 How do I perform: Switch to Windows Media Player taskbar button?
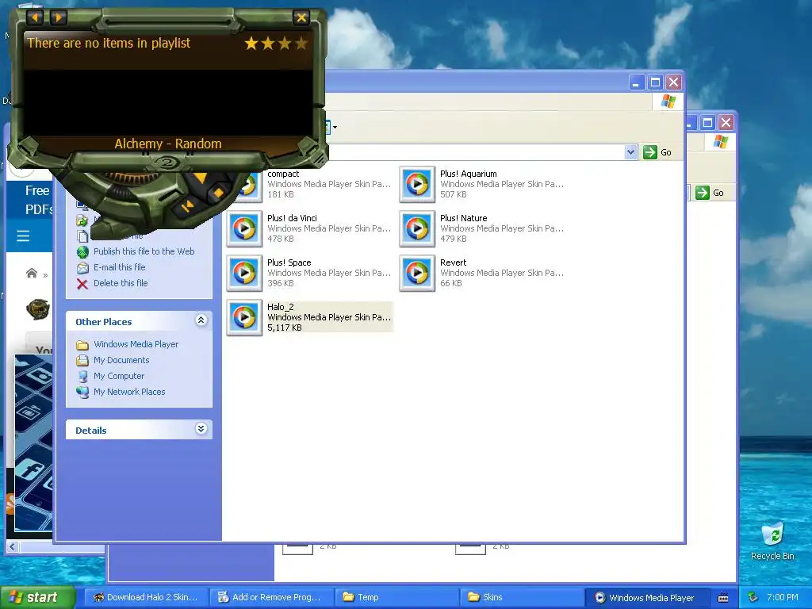[x=647, y=597]
